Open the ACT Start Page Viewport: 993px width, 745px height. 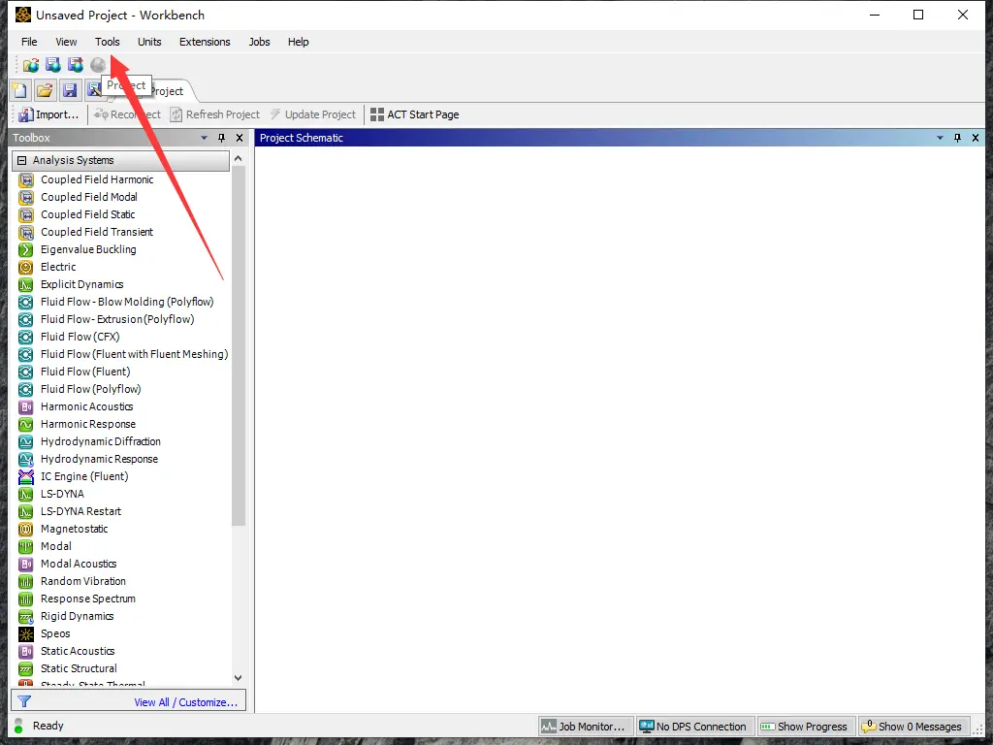coord(415,114)
